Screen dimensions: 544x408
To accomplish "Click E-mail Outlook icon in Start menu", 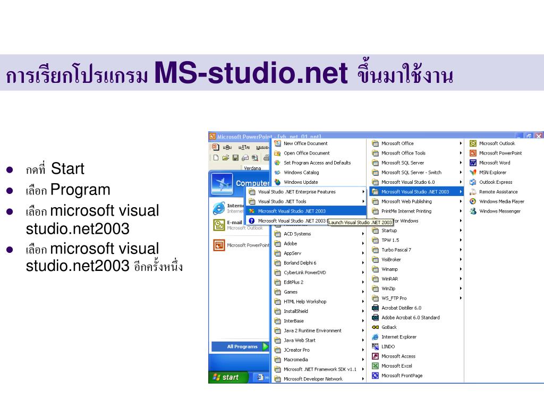I will 219,225.
